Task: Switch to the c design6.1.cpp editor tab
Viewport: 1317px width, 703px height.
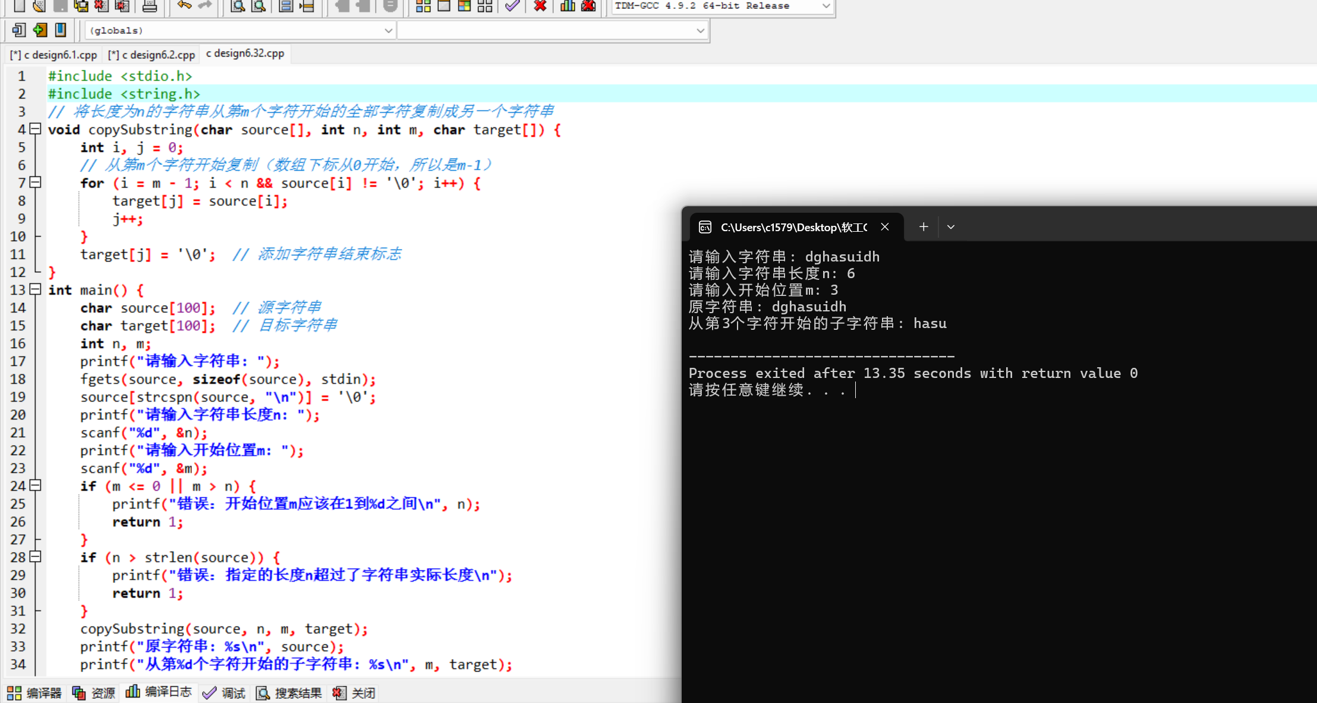Action: 52,54
